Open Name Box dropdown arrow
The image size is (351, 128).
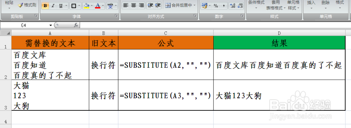(x=51, y=25)
